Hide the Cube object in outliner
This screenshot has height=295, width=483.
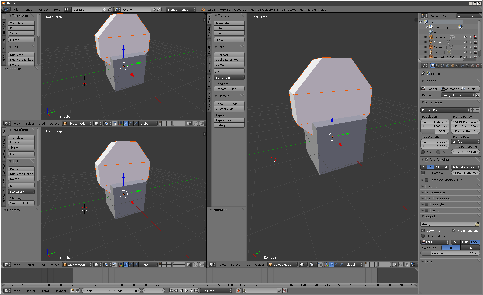pos(465,42)
